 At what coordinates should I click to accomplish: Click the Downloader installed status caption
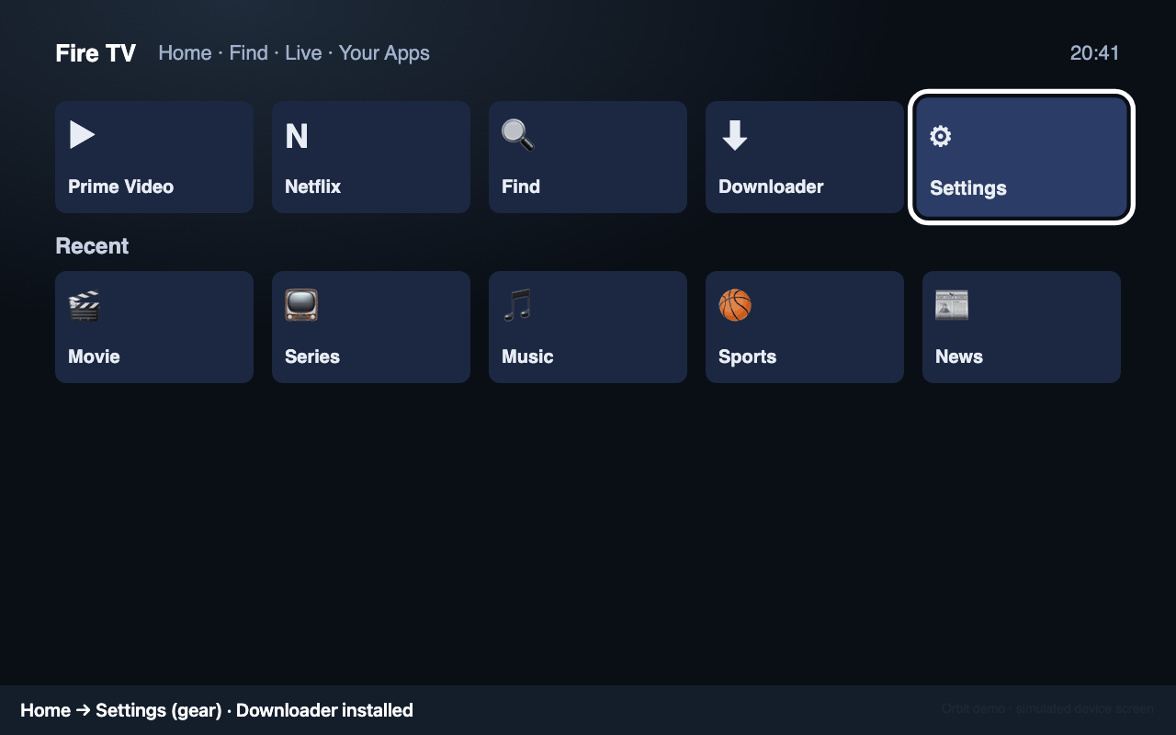324,710
